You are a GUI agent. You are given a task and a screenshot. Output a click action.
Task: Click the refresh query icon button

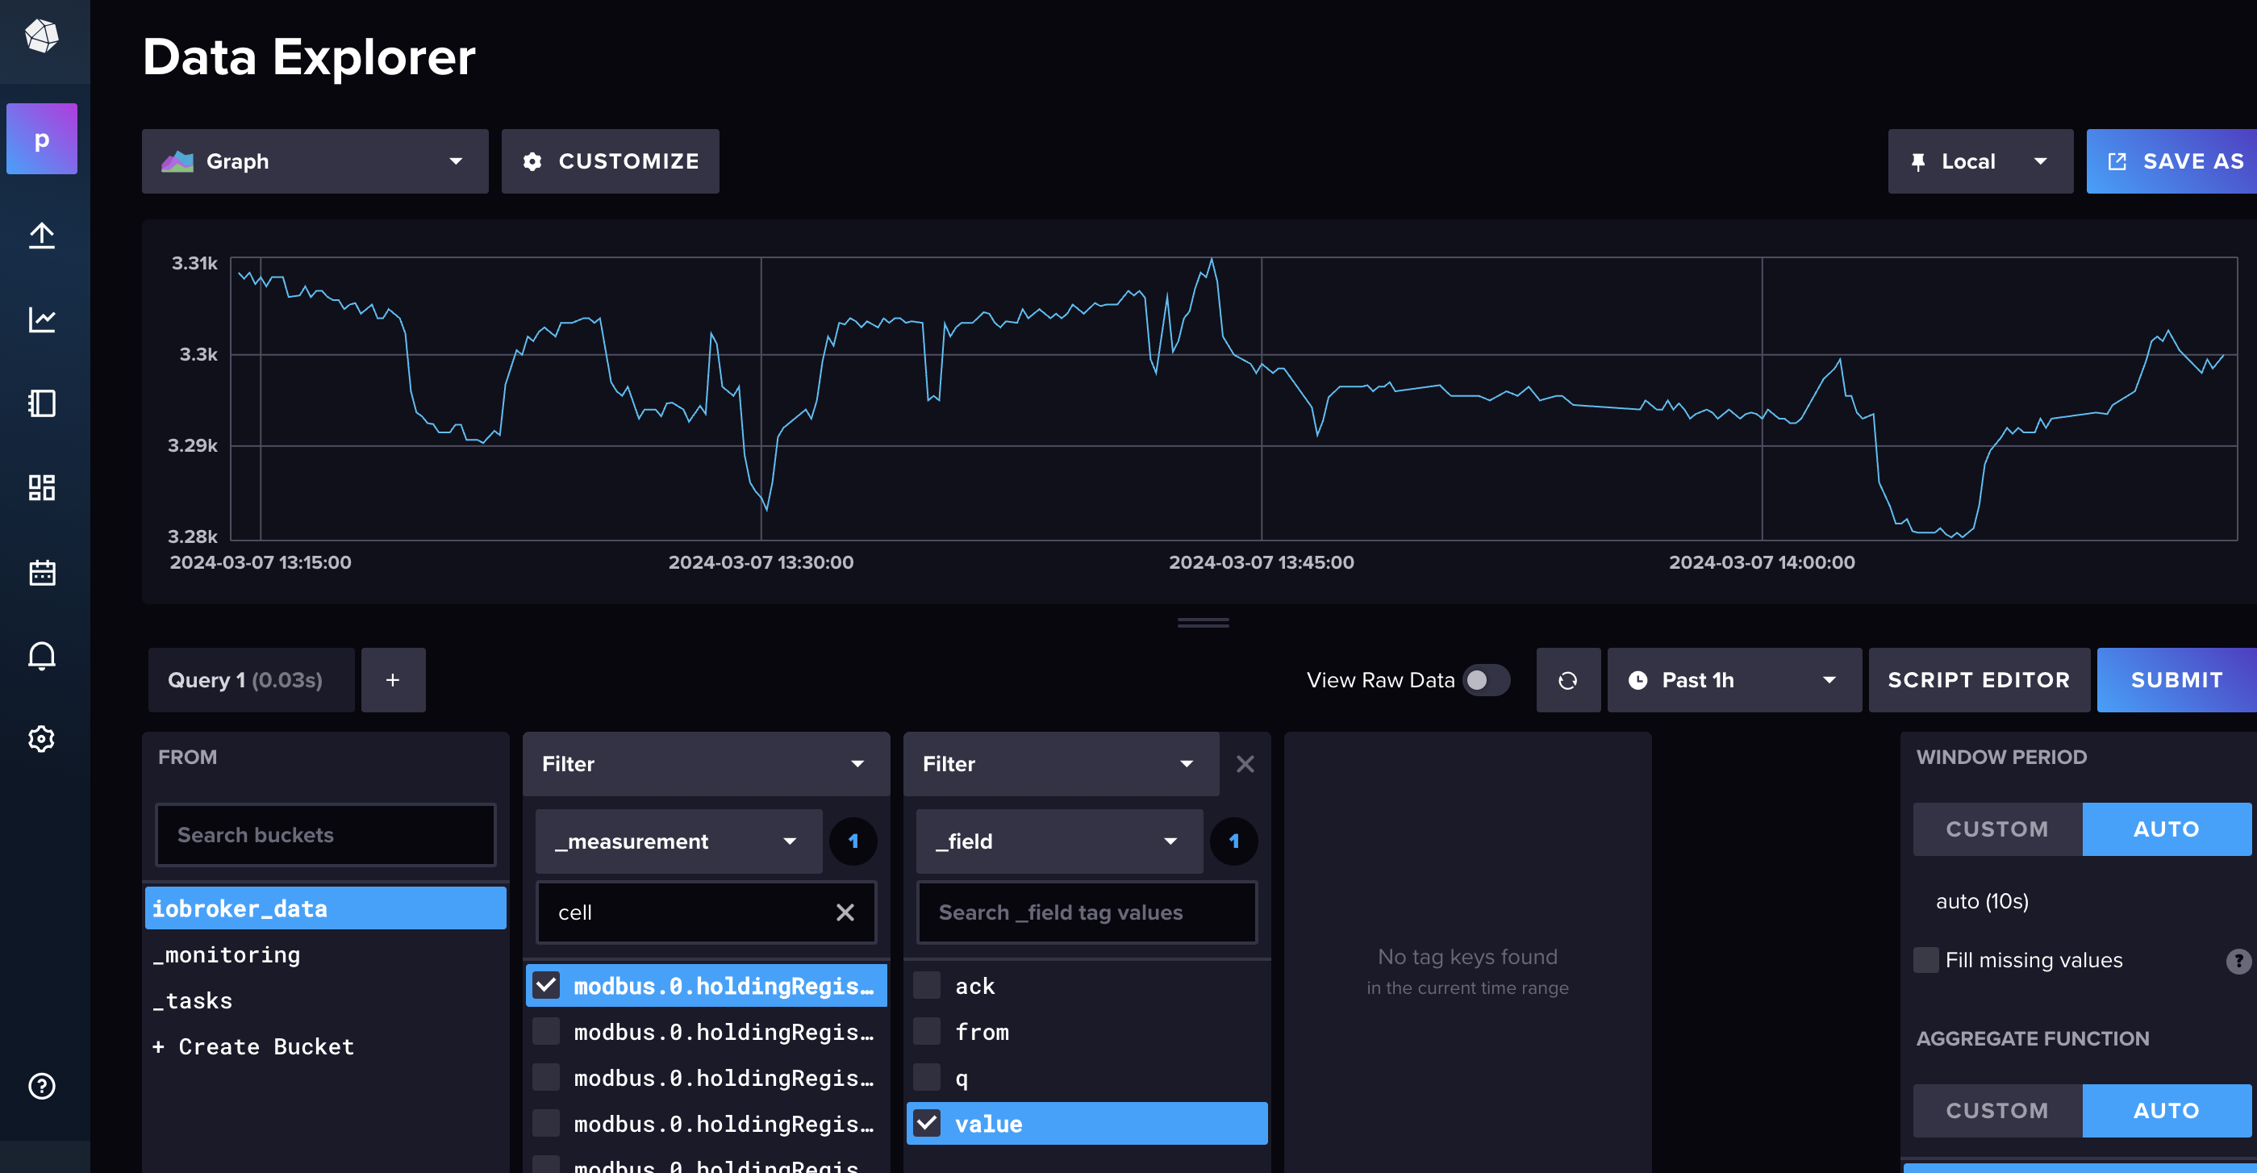tap(1567, 680)
